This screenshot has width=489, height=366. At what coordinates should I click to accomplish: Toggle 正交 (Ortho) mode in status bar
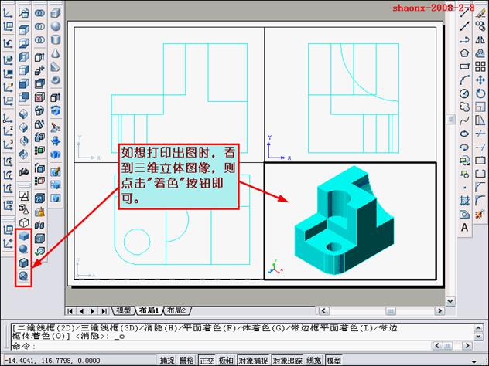click(x=207, y=361)
